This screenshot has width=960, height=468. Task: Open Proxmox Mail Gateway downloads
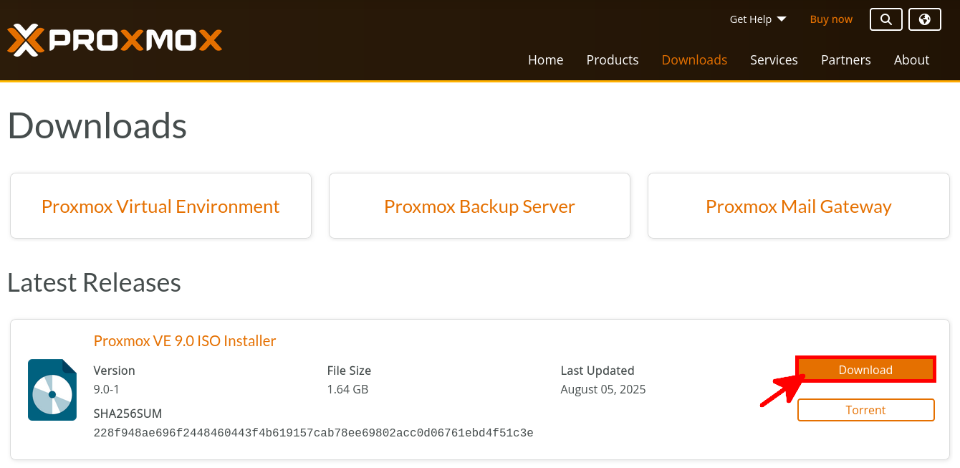[x=798, y=206]
